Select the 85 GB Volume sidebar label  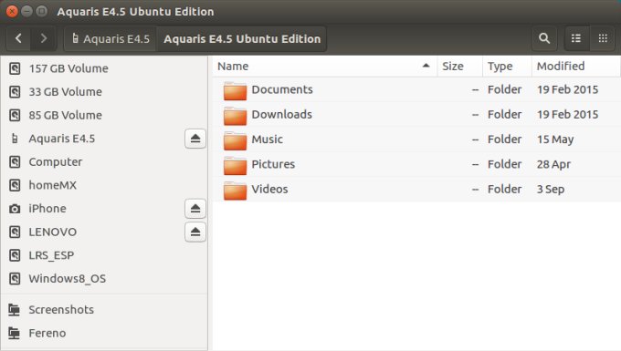pyautogui.click(x=66, y=115)
